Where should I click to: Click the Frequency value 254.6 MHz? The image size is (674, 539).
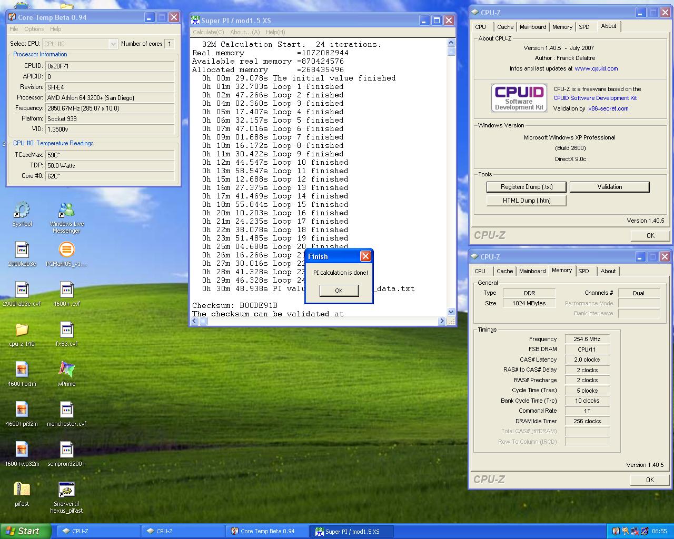[587, 339]
